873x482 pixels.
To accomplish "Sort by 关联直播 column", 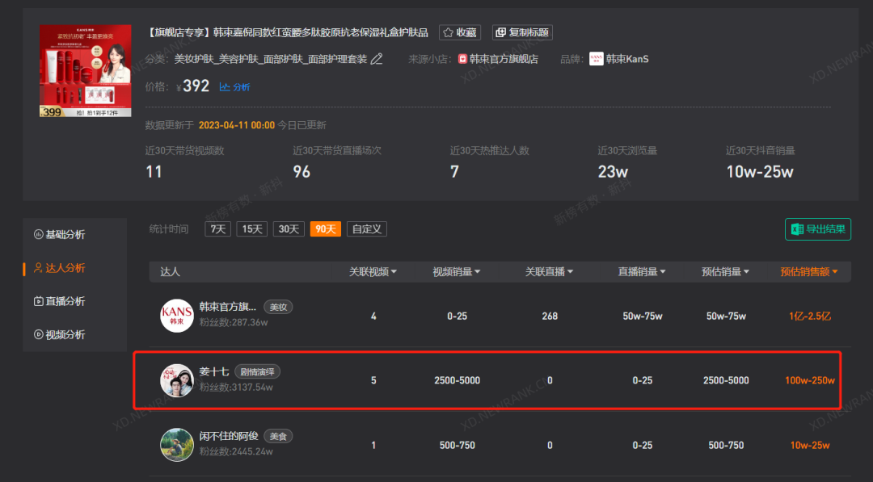I will pyautogui.click(x=549, y=272).
